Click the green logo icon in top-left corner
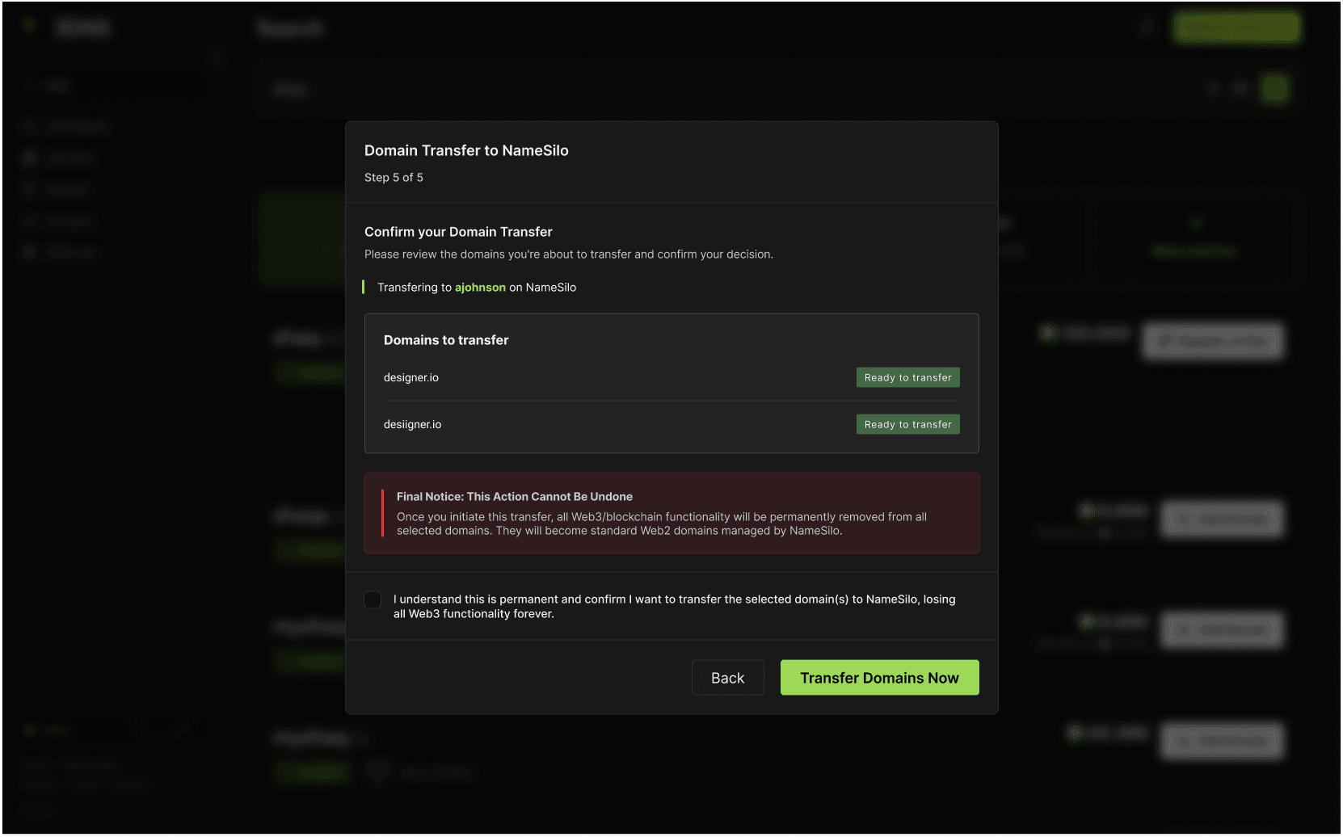This screenshot has height=837, width=1343. pos(30,27)
